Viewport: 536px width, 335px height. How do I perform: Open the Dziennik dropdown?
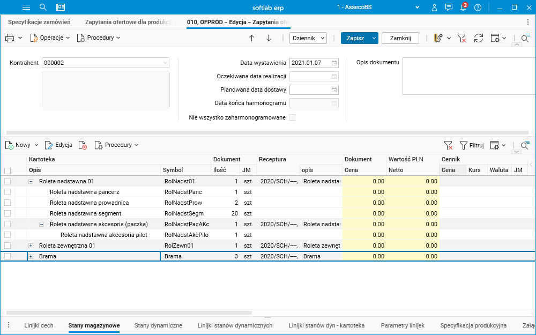coord(308,38)
